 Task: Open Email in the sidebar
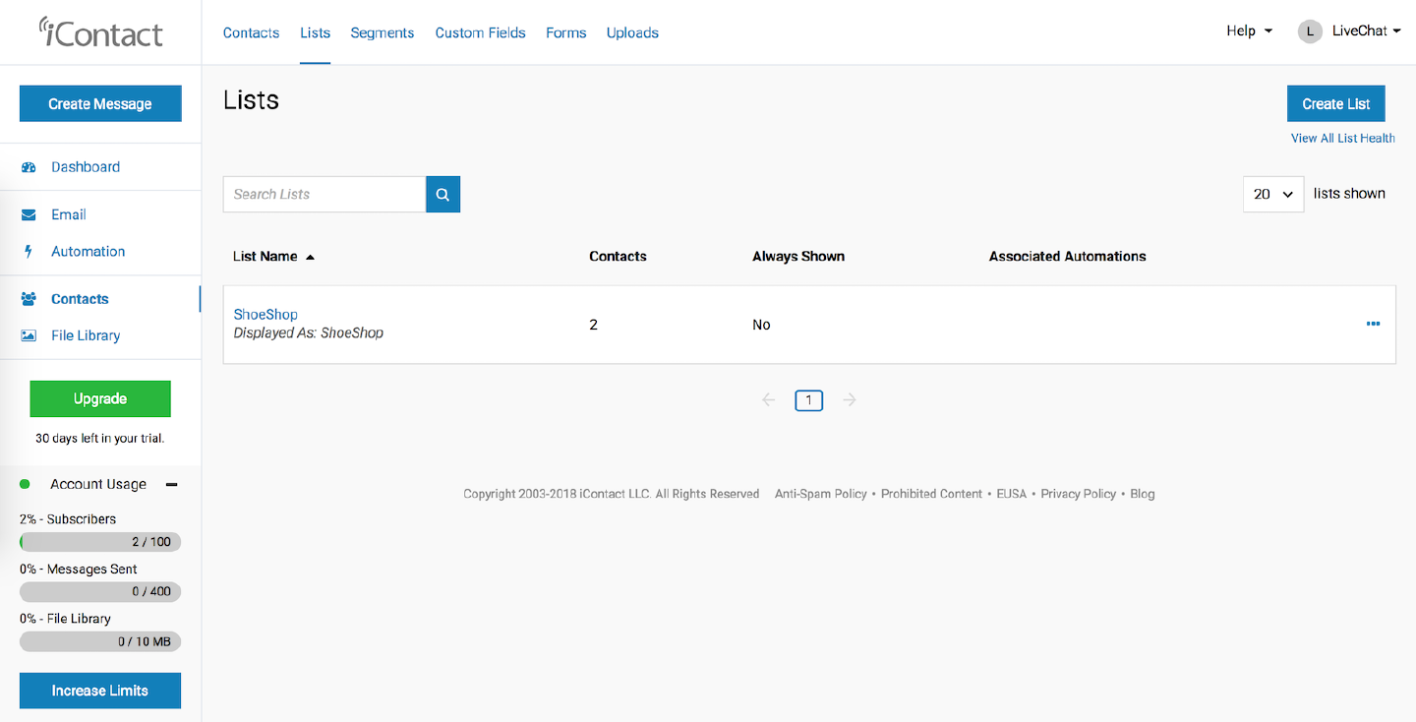[x=69, y=214]
